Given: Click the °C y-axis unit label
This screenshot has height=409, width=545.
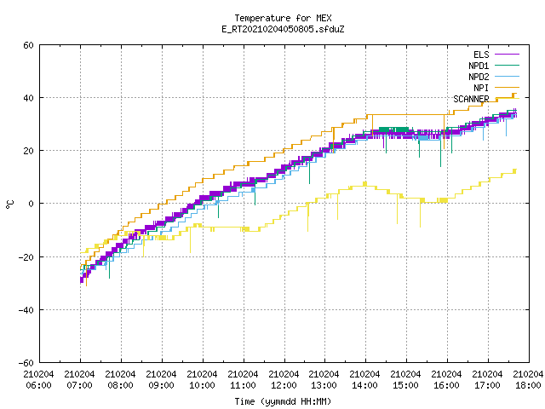Looking at the screenshot, I should click(9, 204).
